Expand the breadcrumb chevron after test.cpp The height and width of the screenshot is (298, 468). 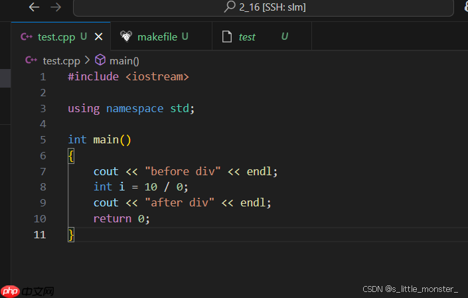pyautogui.click(x=87, y=60)
